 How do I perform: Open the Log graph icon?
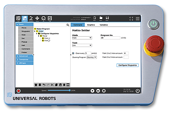[50, 19]
